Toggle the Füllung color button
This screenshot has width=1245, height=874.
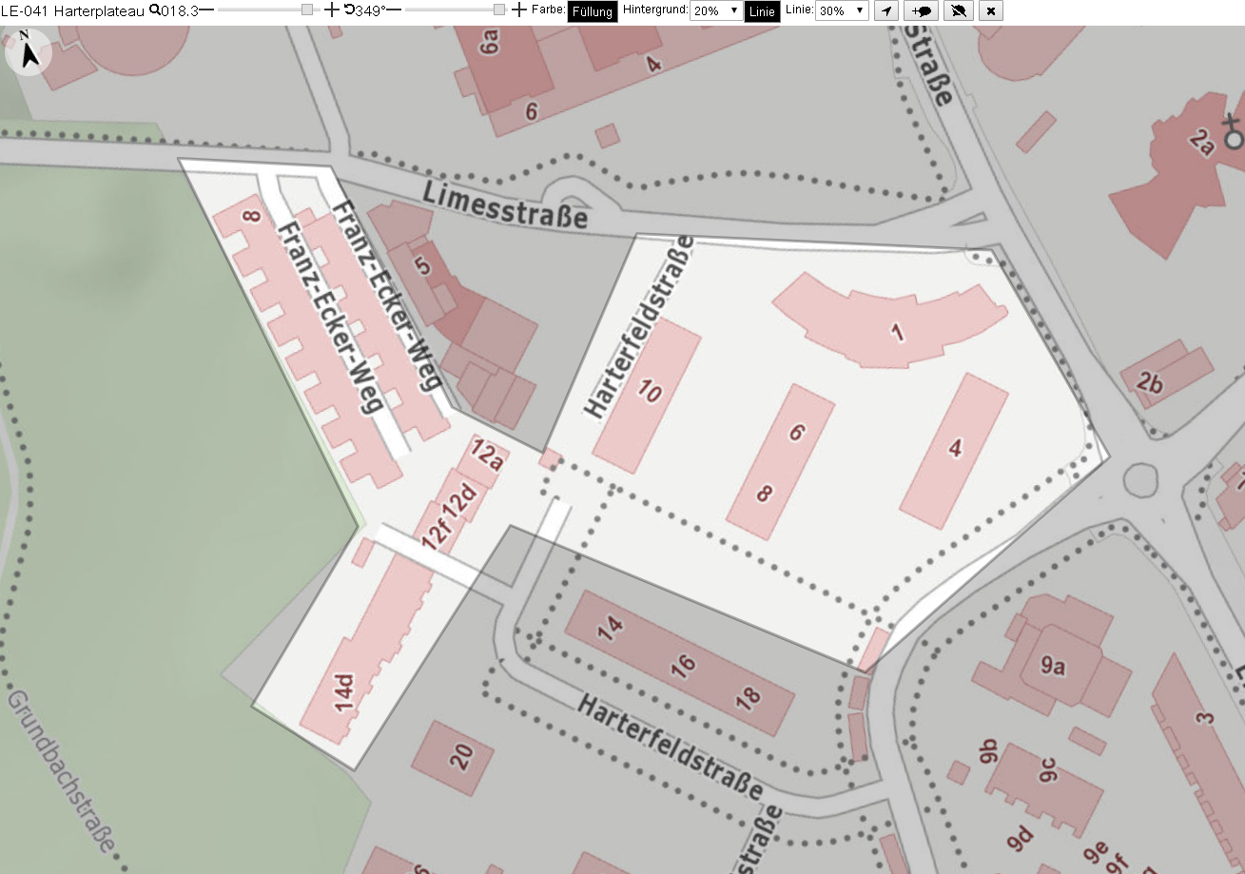tap(593, 11)
